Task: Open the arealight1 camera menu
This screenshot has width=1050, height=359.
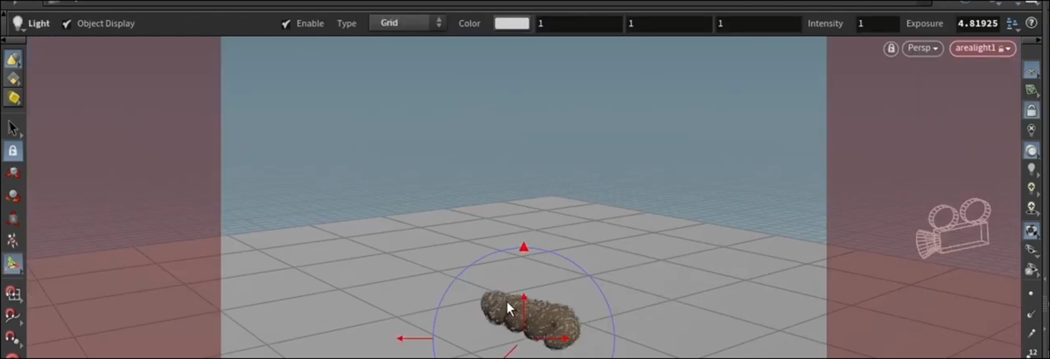Action: coord(983,48)
